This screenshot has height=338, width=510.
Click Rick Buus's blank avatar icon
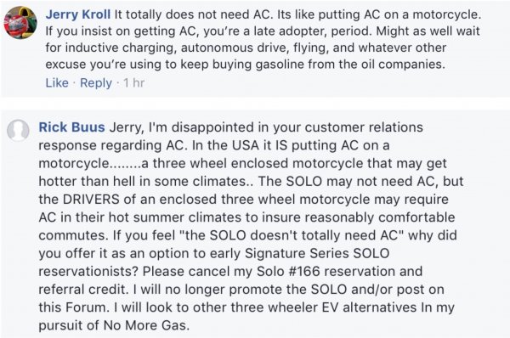tap(18, 130)
